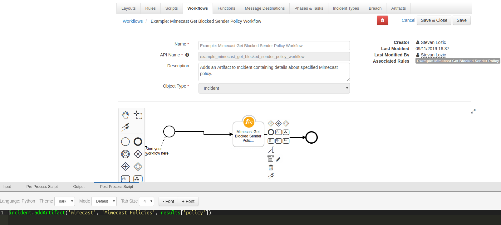Expand the workflow canvas to fullscreen
The height and width of the screenshot is (225, 501).
pyautogui.click(x=473, y=111)
